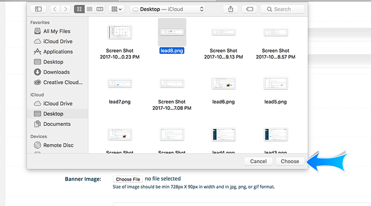The width and height of the screenshot is (371, 206).
Task: Select Desktop under Favorites
Action: pyautogui.click(x=57, y=62)
